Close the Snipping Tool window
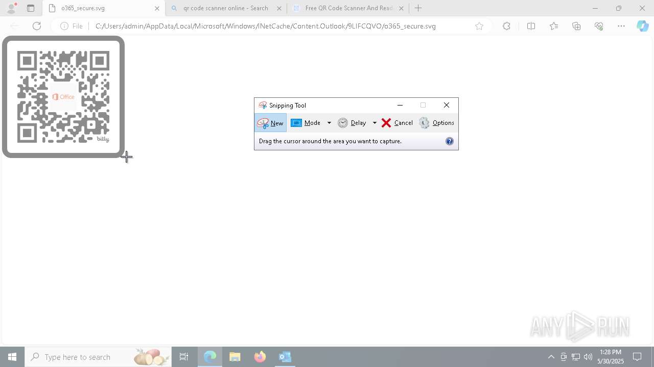This screenshot has width=654, height=367. click(447, 105)
